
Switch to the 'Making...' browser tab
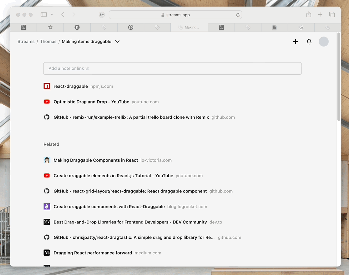(x=189, y=27)
